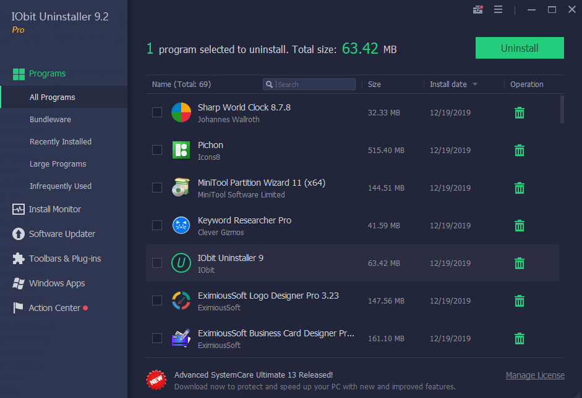Click the Pichon app icon
This screenshot has height=398, width=582.
[x=181, y=150]
